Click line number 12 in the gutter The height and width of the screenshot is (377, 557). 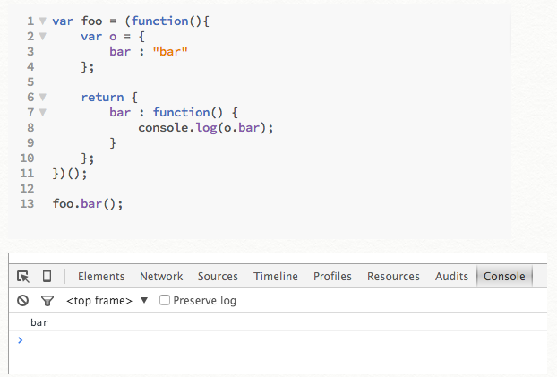click(x=27, y=188)
